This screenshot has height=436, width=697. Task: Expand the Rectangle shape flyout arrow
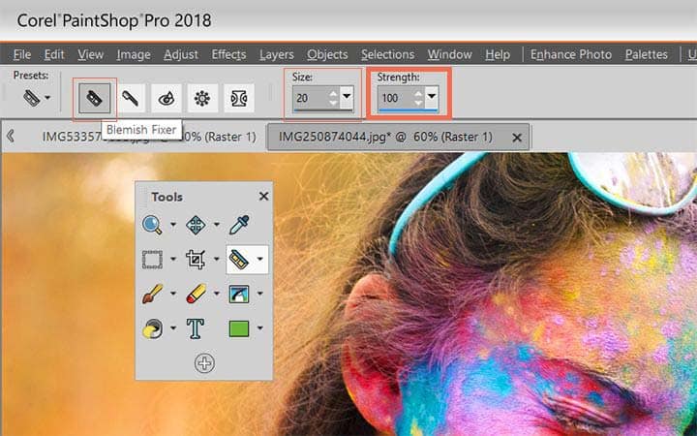click(260, 328)
